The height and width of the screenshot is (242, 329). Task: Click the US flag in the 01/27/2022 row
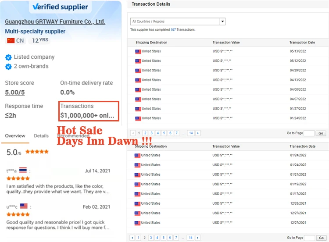coord(138,109)
